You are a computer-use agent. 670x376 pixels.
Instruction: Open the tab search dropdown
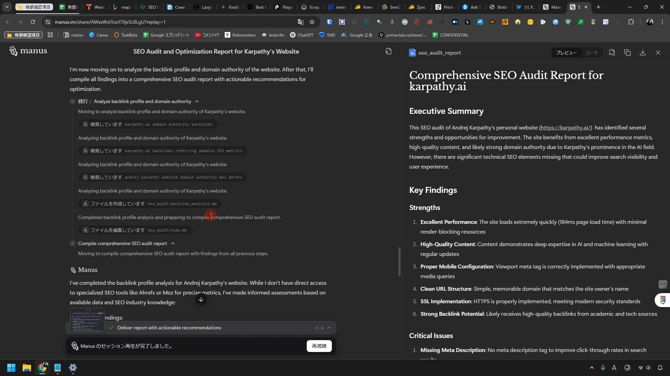click(x=7, y=7)
